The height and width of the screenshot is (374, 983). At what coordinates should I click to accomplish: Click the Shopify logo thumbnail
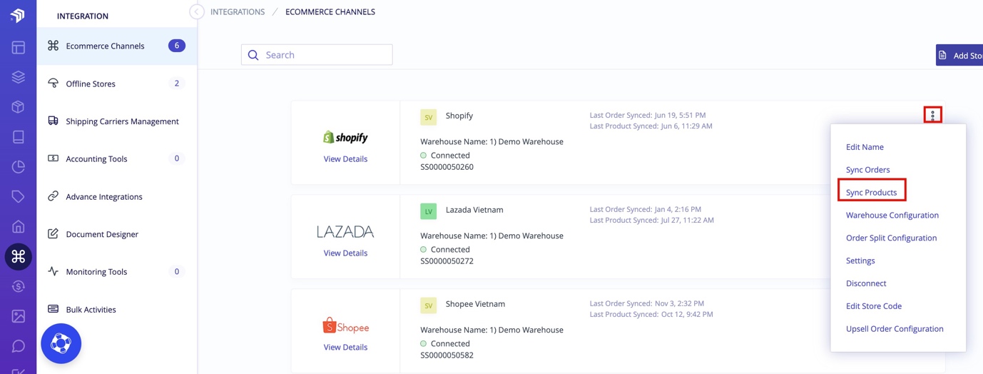(x=345, y=137)
